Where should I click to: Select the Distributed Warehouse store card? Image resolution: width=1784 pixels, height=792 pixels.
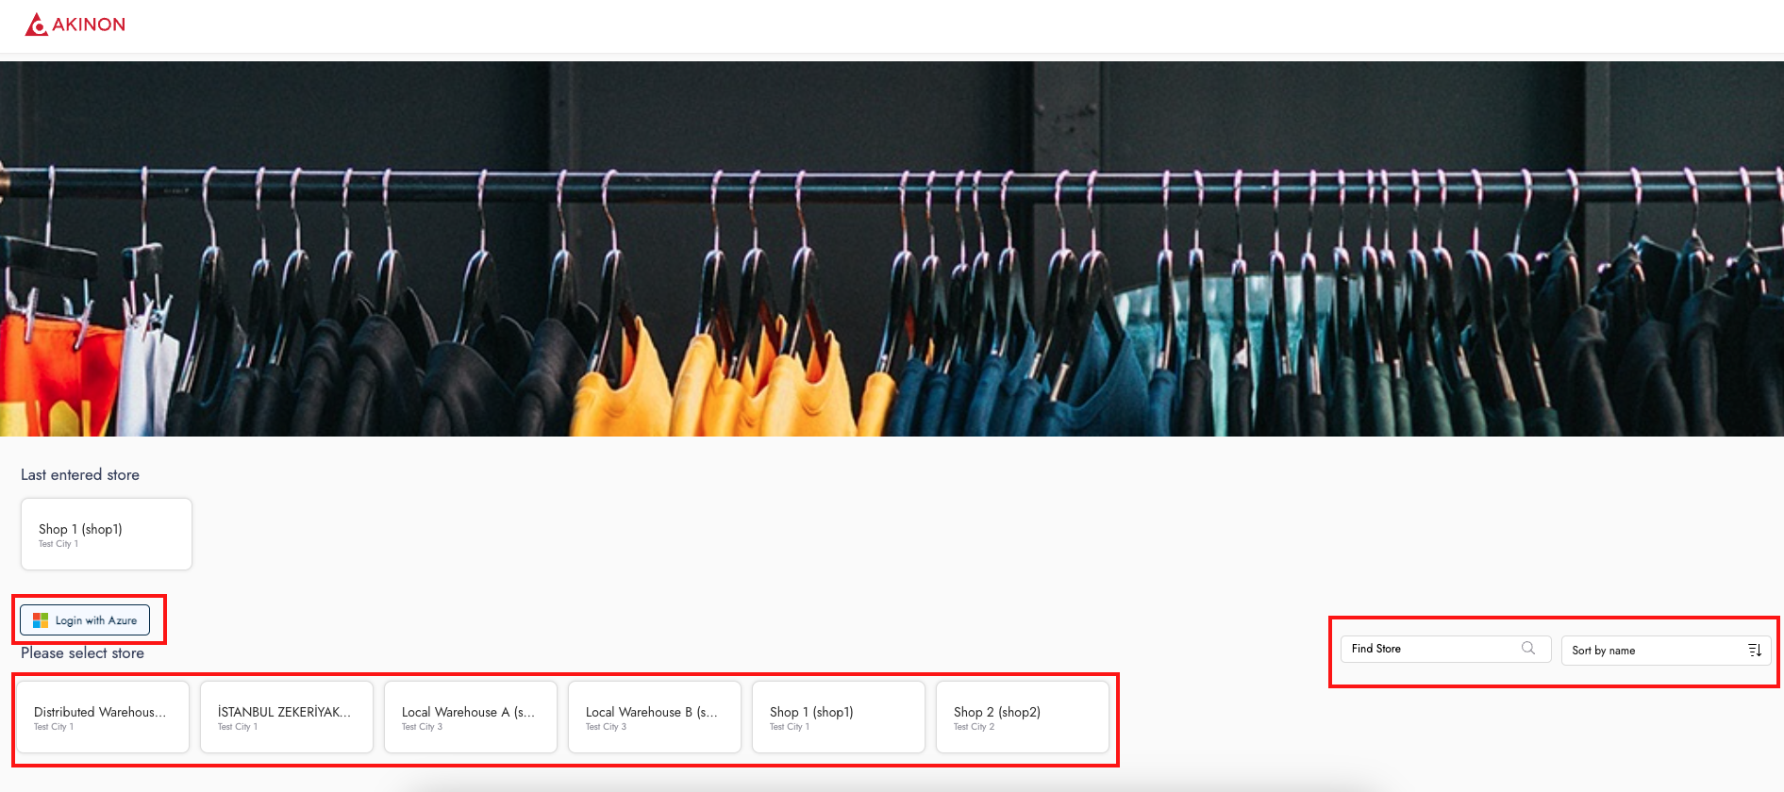coord(103,717)
